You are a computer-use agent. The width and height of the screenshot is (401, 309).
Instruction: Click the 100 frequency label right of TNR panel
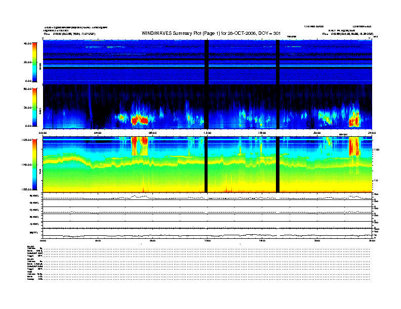377,149
